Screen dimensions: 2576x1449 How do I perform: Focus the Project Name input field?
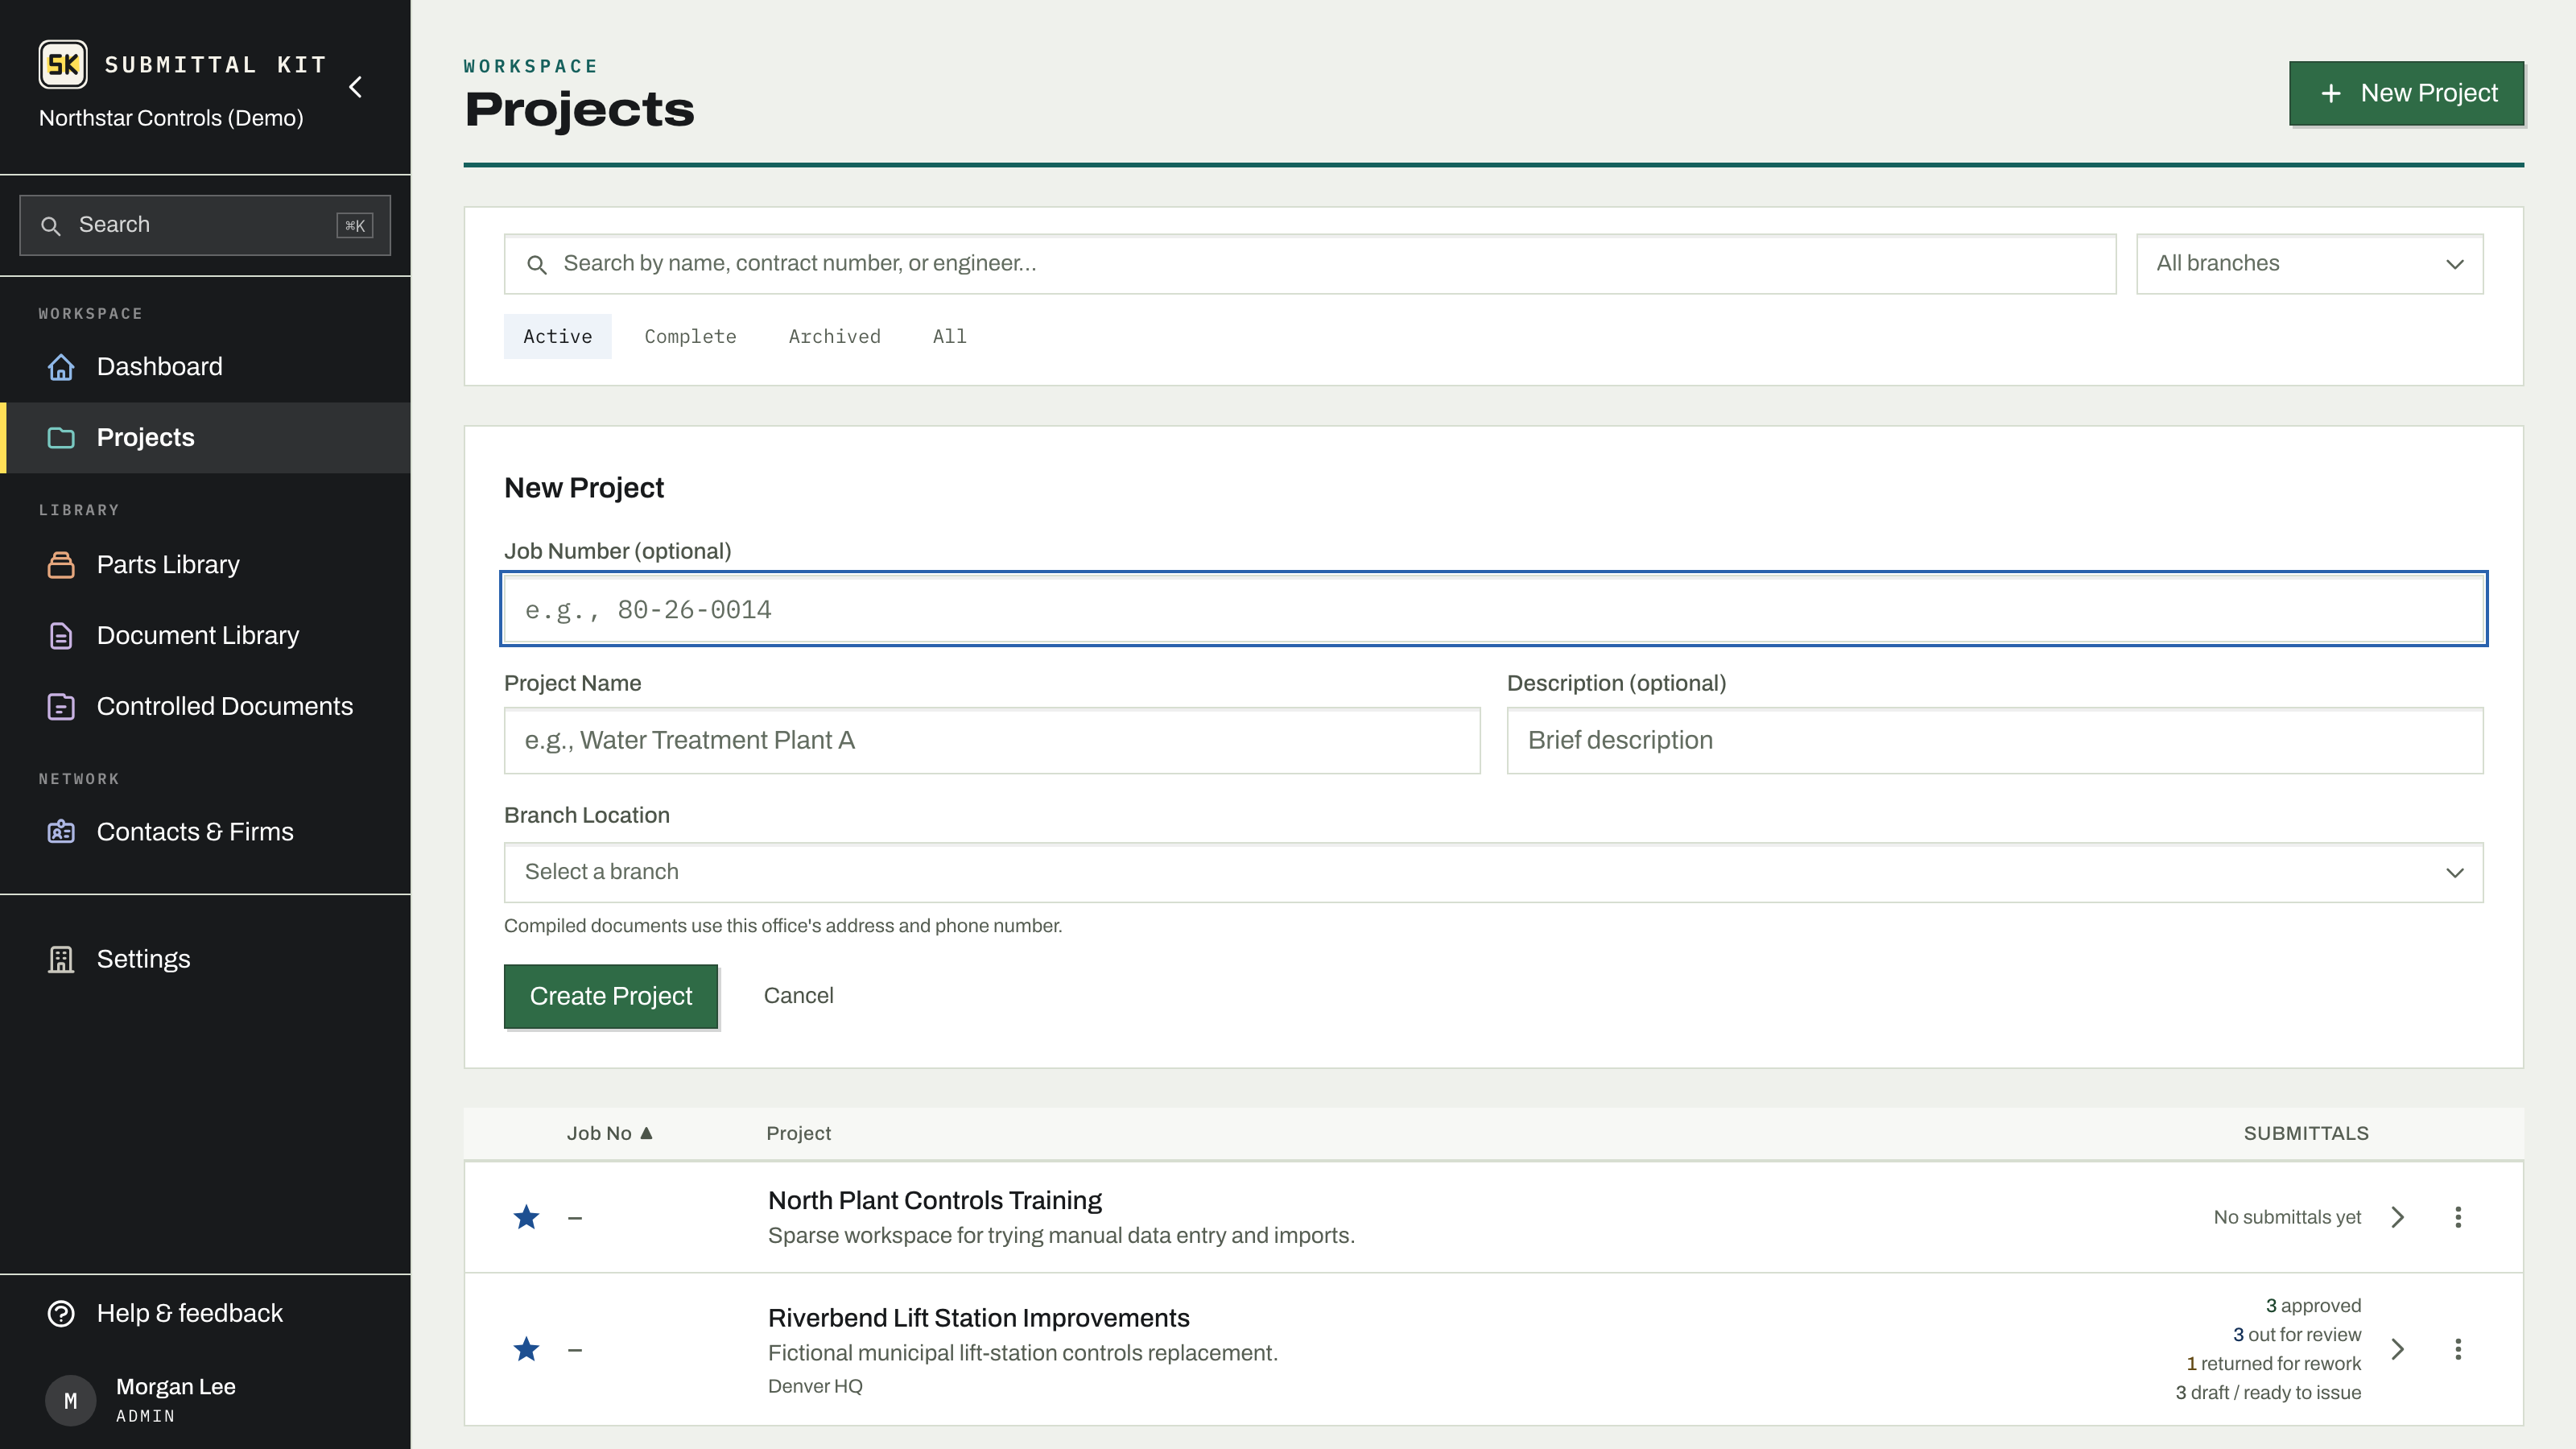coord(992,741)
